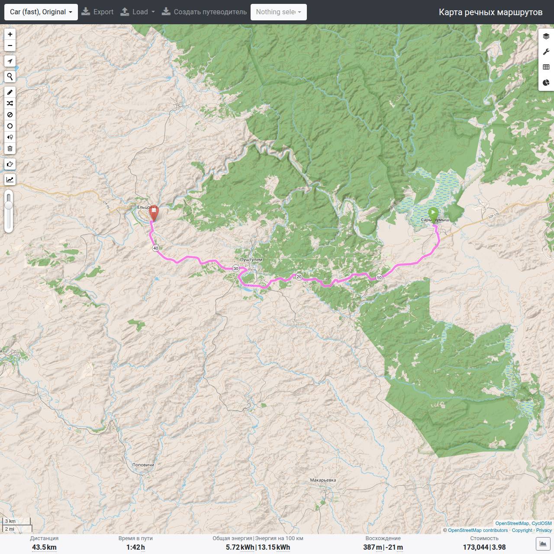
Task: Open the map search magnifier
Action: point(10,77)
